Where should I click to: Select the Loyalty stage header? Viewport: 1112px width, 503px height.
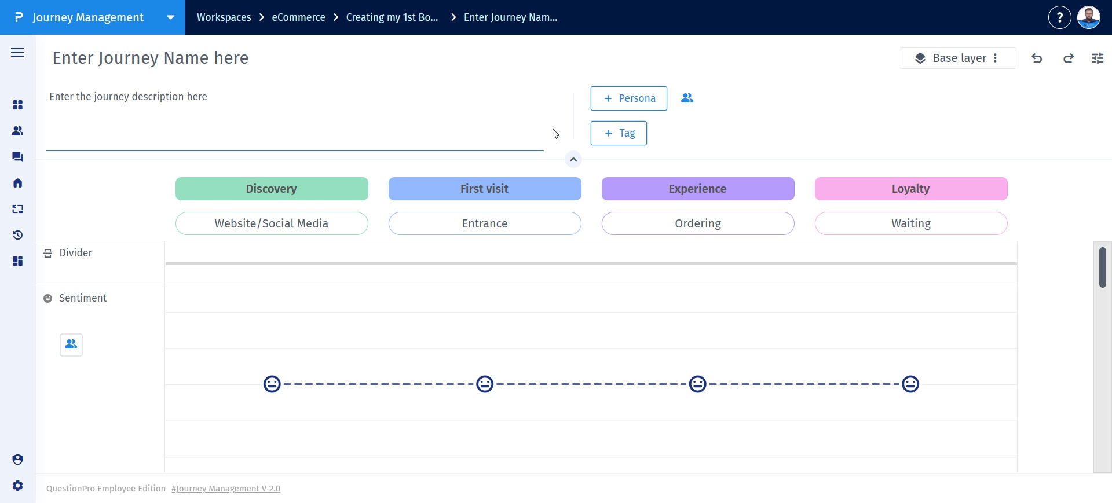pyautogui.click(x=911, y=189)
